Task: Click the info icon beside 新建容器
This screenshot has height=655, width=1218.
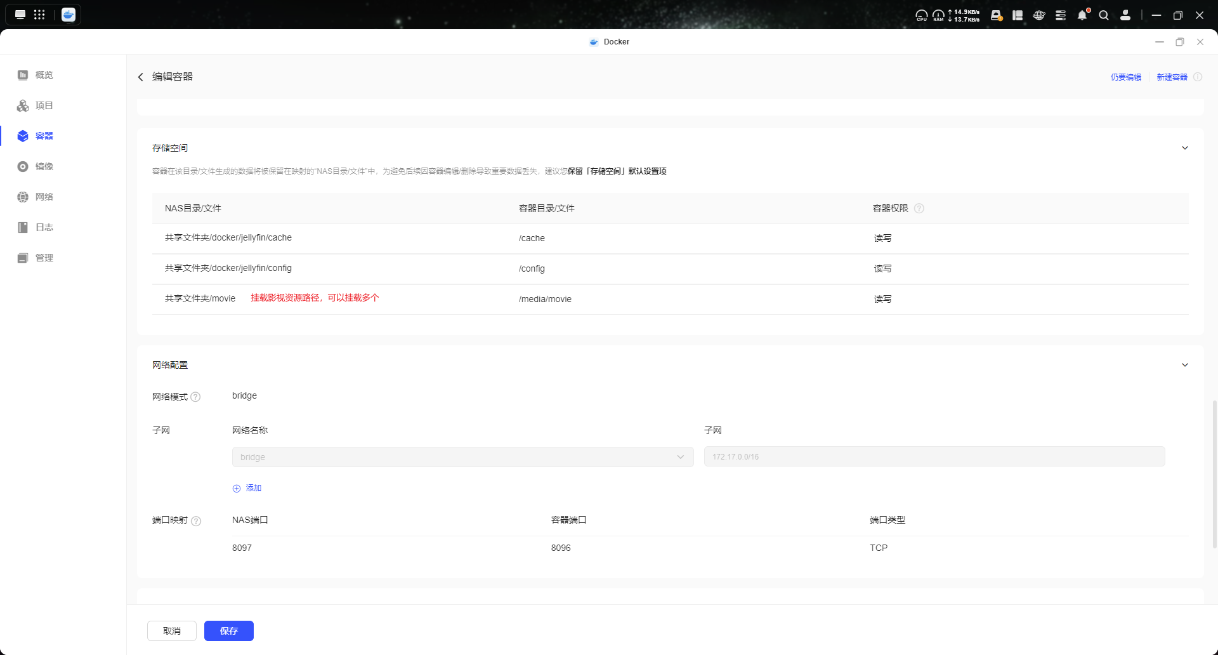Action: 1198,77
